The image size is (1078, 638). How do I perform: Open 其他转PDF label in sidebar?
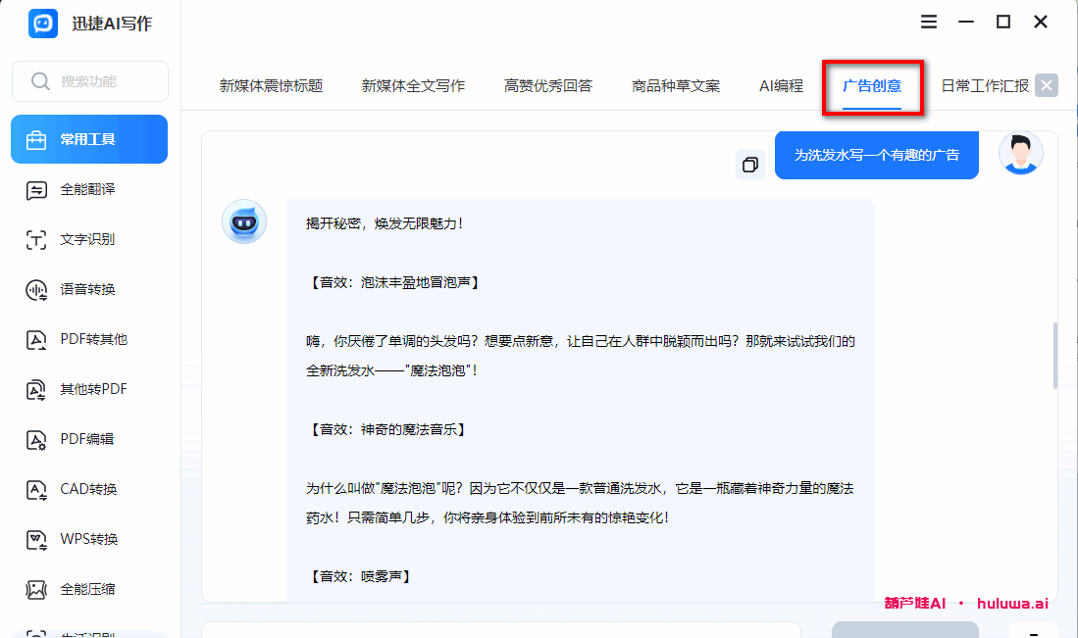[x=93, y=389]
